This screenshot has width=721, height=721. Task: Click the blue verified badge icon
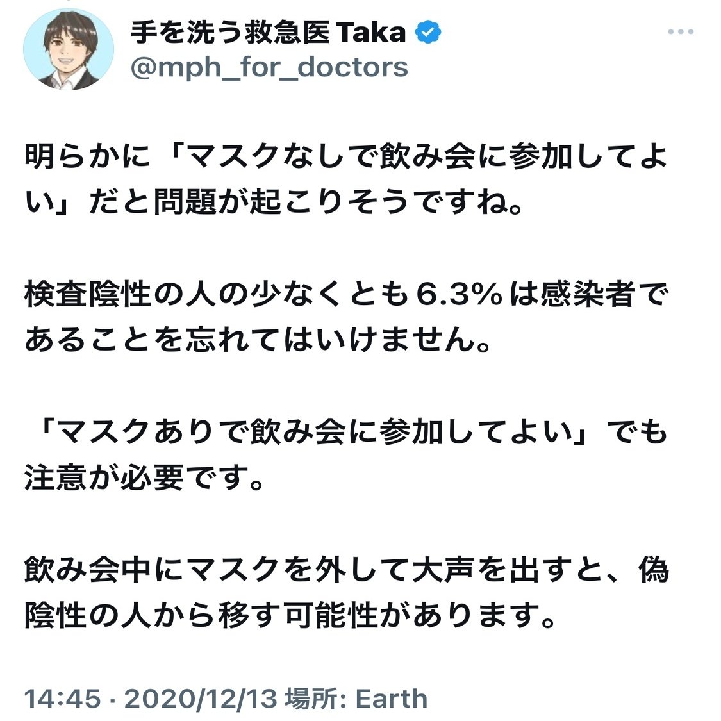[427, 32]
